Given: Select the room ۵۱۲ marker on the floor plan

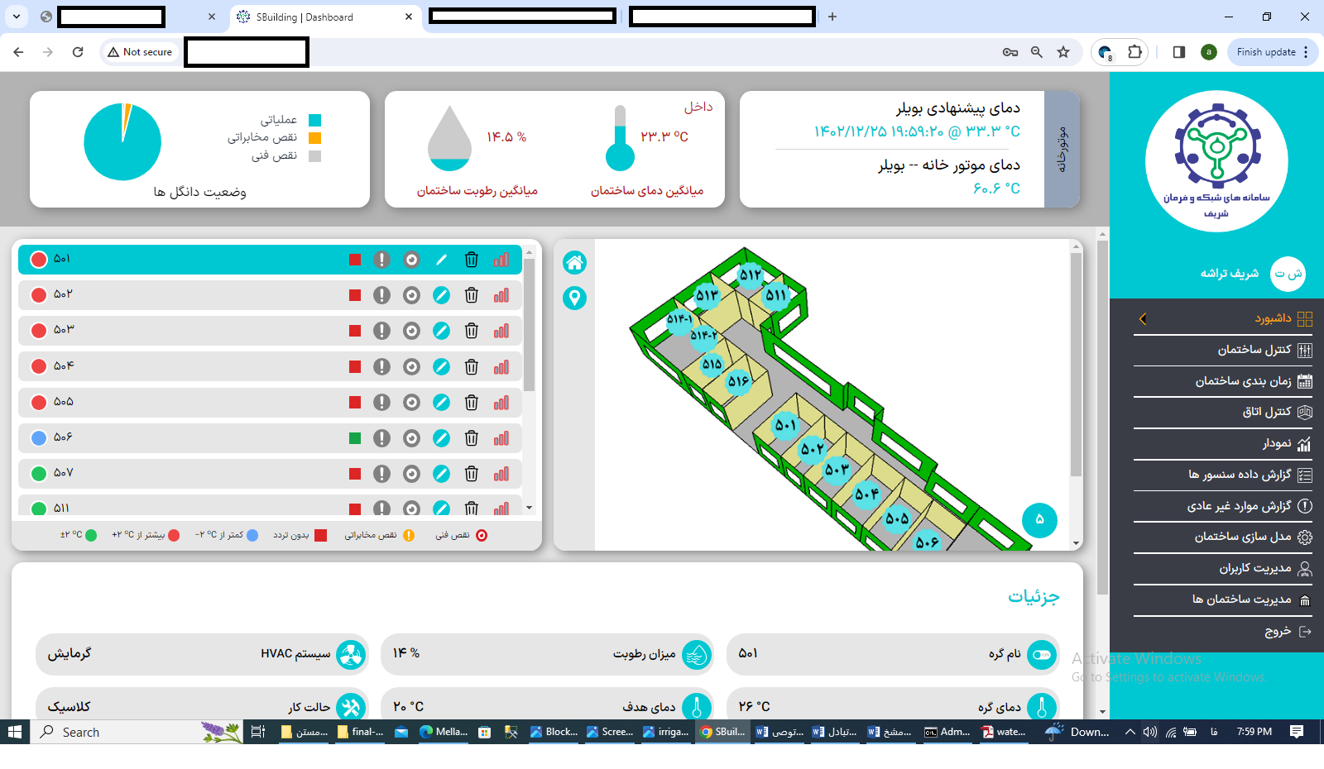Looking at the screenshot, I should [750, 275].
